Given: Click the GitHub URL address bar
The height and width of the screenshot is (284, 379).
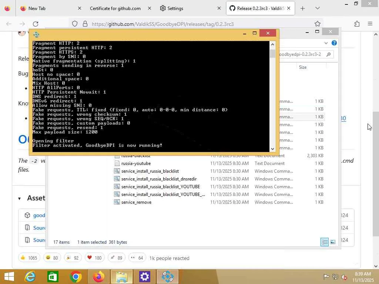Looking at the screenshot, I should click(x=196, y=24).
